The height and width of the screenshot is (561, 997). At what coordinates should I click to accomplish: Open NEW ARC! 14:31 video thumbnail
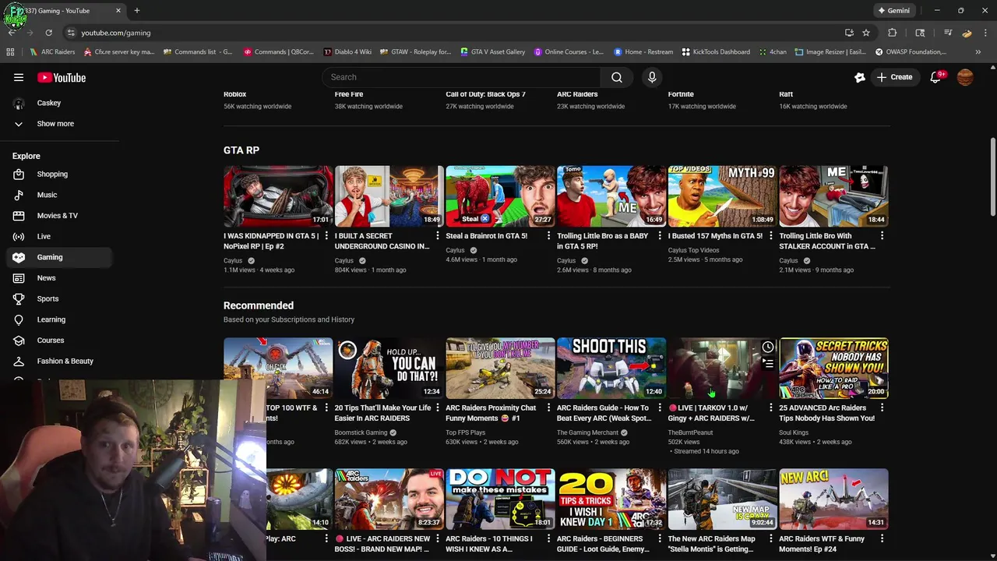click(x=833, y=499)
